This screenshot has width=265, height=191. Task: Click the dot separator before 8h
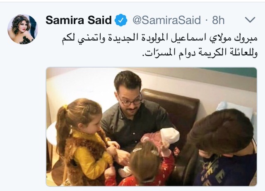coord(206,20)
